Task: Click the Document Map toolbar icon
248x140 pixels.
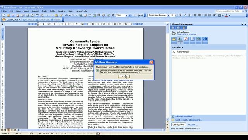Action: click(x=109, y=16)
